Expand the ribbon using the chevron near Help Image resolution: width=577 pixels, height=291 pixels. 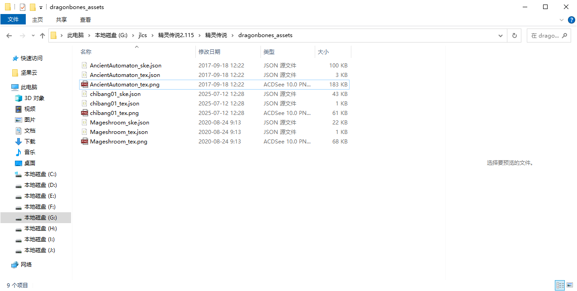tap(562, 20)
